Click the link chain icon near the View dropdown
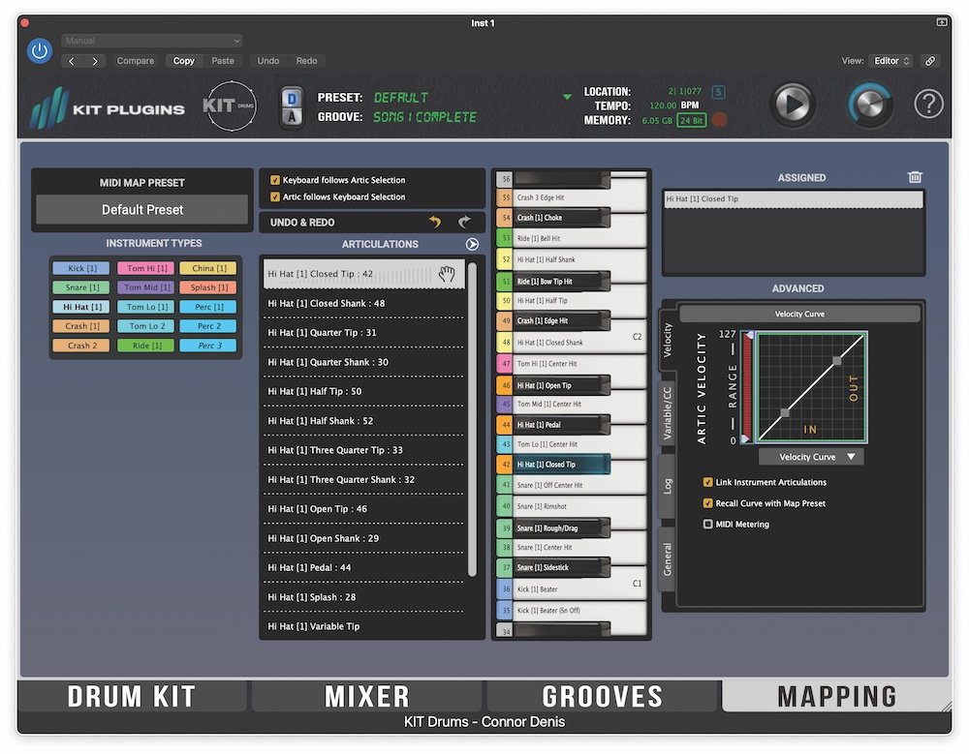Image resolution: width=969 pixels, height=754 pixels. pos(929,60)
